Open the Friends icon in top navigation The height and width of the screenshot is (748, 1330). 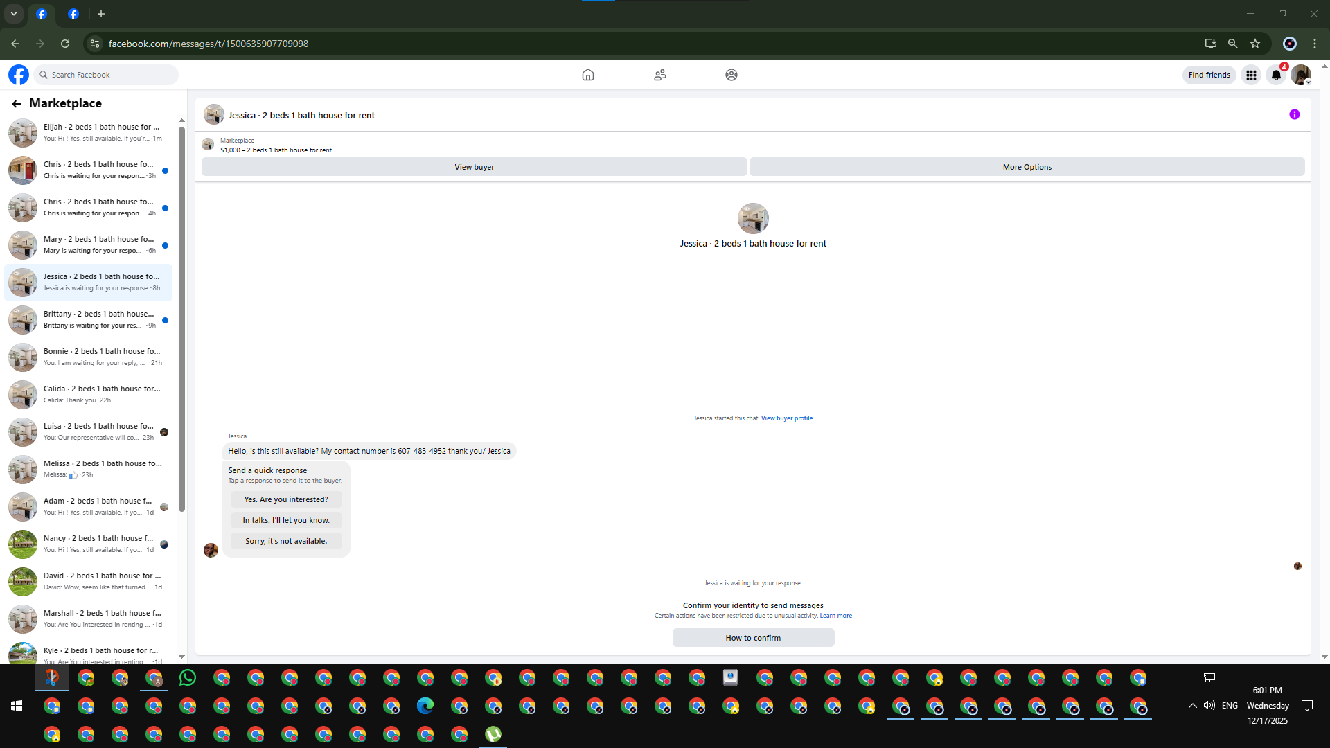tap(659, 75)
